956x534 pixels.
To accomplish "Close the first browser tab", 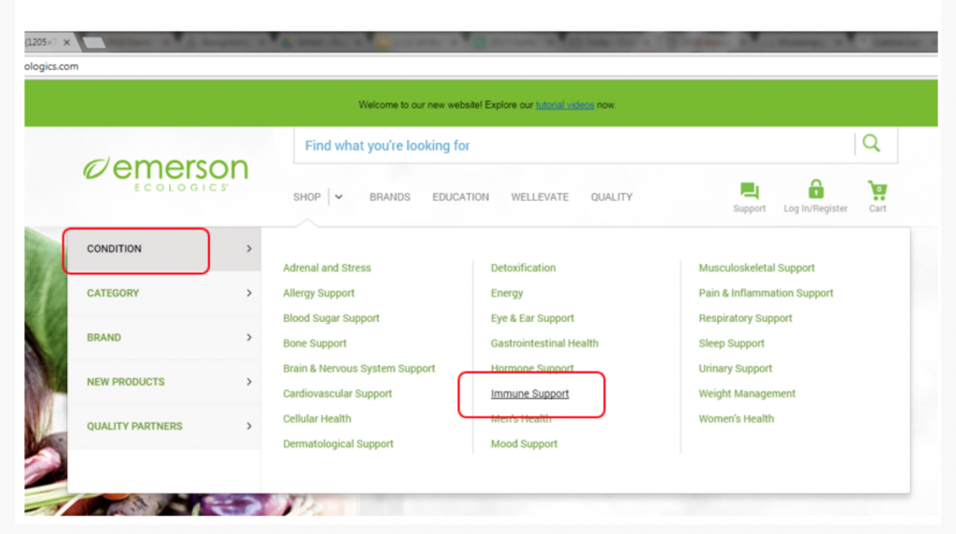I will [x=66, y=42].
